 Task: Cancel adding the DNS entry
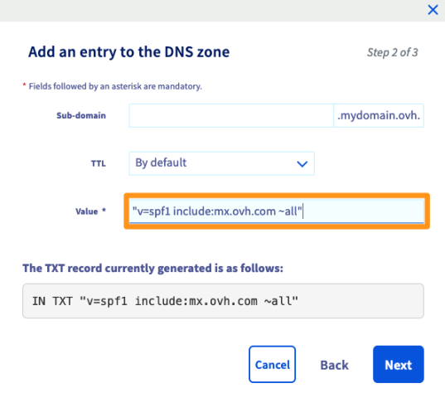[272, 364]
